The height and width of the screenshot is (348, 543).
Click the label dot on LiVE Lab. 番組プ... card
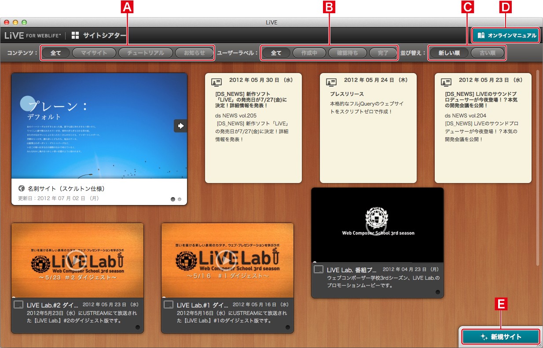tap(438, 292)
